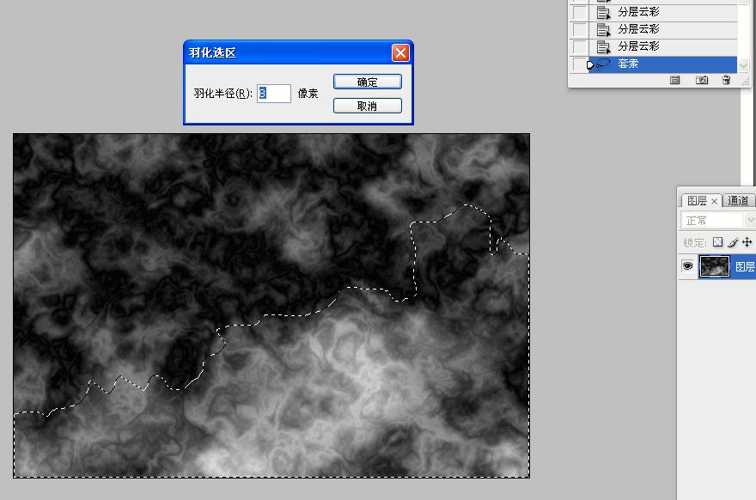
Task: Toggle lock image pixels brush icon
Action: tap(732, 242)
